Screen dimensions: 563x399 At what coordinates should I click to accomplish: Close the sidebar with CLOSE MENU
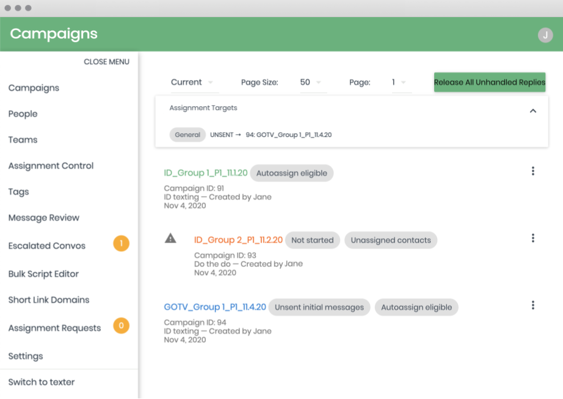point(106,62)
